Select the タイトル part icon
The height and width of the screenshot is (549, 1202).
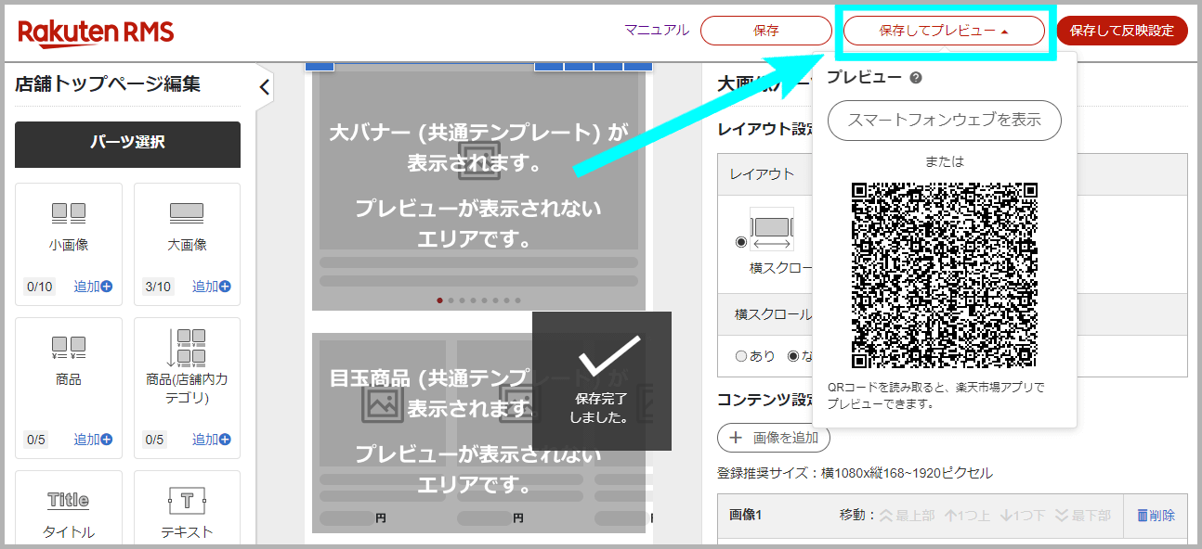(x=69, y=501)
